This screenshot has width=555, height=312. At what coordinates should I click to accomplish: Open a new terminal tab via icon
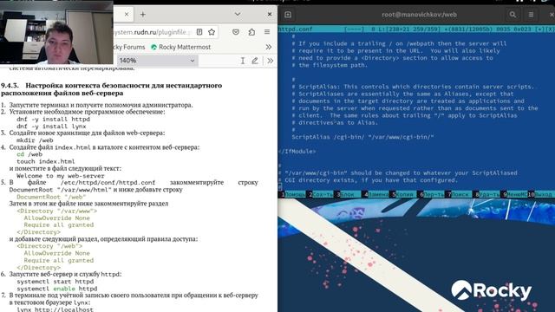(288, 15)
